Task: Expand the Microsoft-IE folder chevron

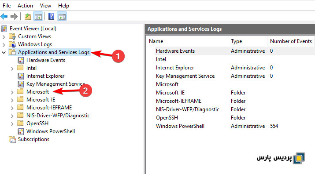Action: pyautogui.click(x=12, y=100)
